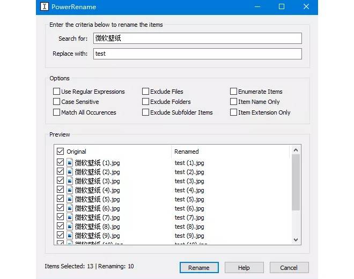The image size is (354, 279).
Task: Select the renamed entry test (8).jpg
Action: pos(189,227)
